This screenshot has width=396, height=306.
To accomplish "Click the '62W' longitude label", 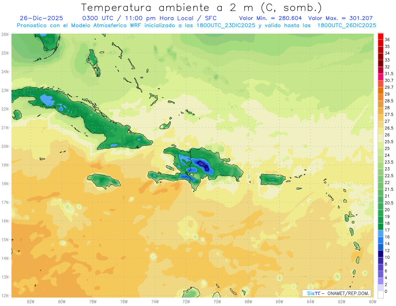I will click(x=342, y=302).
